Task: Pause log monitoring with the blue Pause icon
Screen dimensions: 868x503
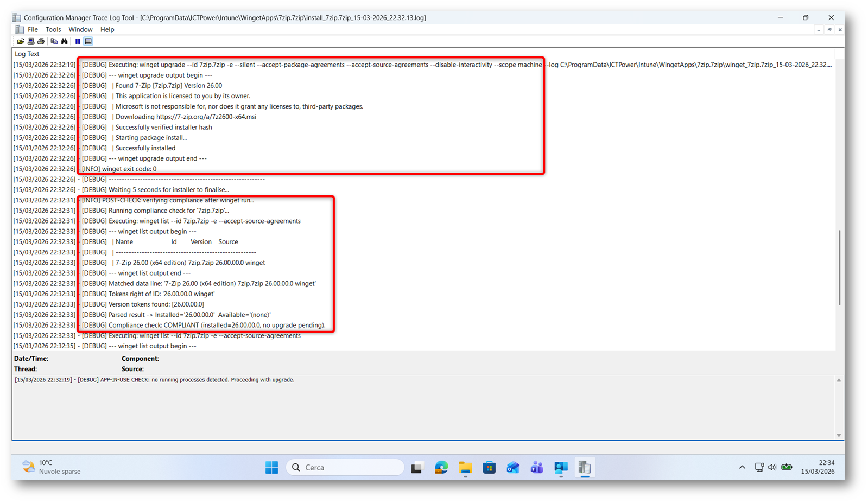Action: point(78,41)
